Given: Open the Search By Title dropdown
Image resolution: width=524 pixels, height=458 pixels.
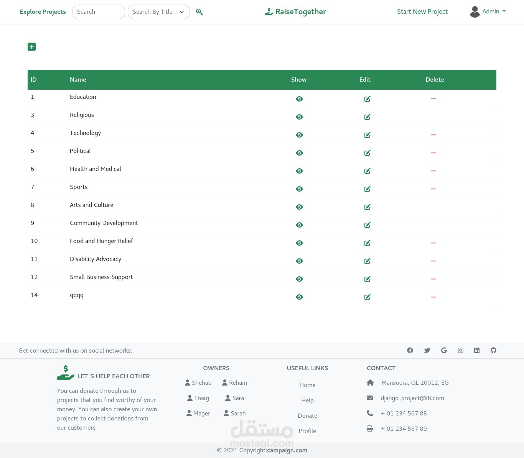Looking at the screenshot, I should click(158, 12).
